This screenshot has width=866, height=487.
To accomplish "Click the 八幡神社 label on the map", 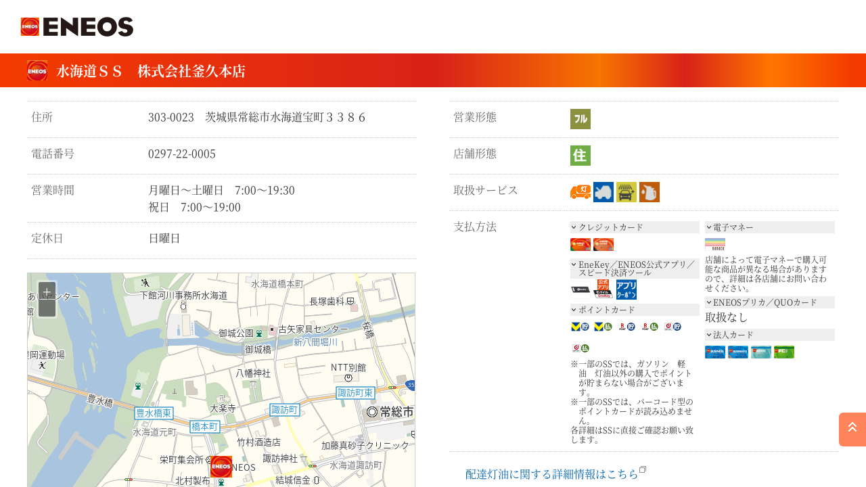I will point(253,373).
